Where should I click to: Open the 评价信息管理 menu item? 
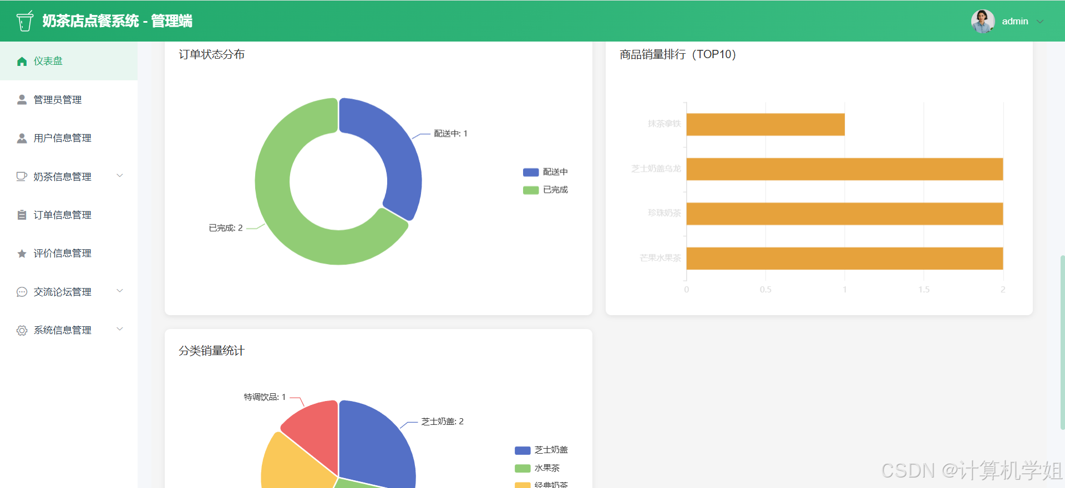pos(69,253)
